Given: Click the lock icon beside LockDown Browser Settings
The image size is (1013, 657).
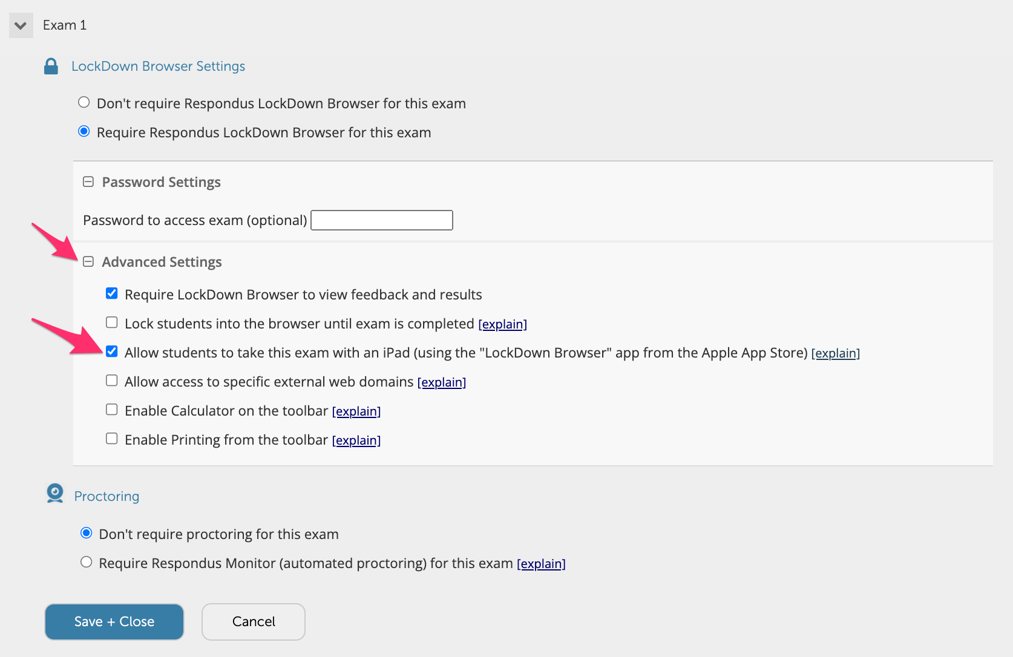Looking at the screenshot, I should pyautogui.click(x=51, y=66).
